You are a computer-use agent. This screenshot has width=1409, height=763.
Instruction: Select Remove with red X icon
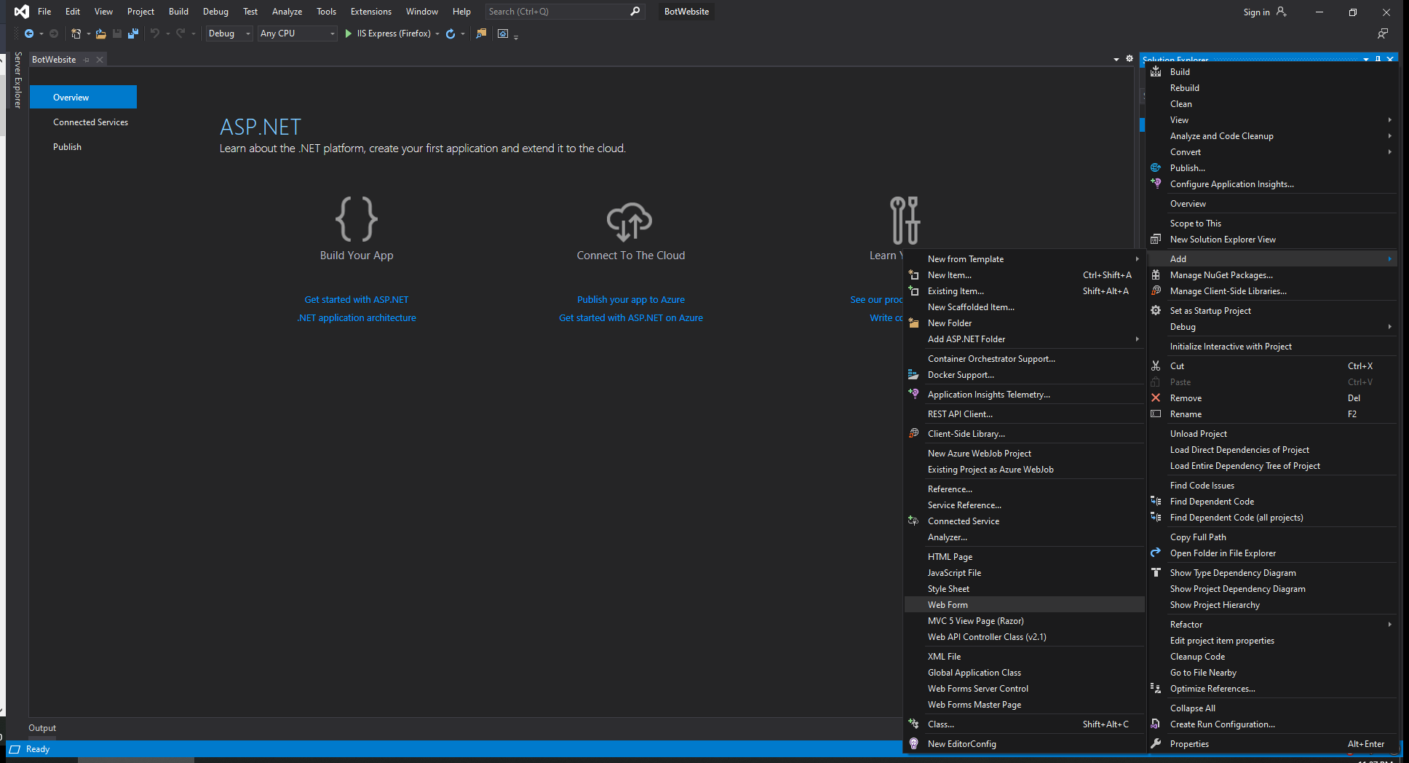1271,398
